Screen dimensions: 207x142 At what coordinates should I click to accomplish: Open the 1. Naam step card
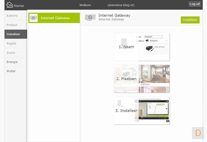click(x=142, y=47)
